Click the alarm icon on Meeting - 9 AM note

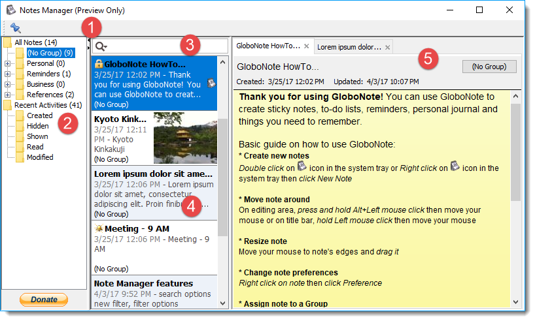pos(99,228)
